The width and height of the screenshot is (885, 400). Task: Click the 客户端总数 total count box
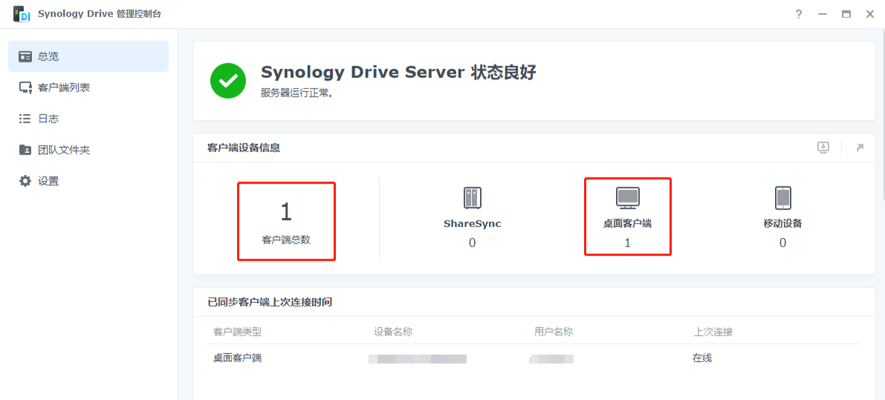coord(286,221)
